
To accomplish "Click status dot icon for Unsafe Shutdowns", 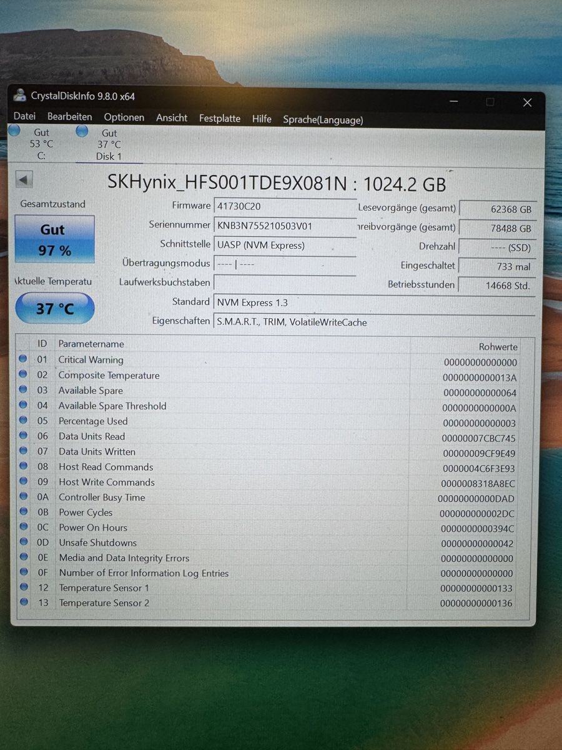I will point(24,542).
